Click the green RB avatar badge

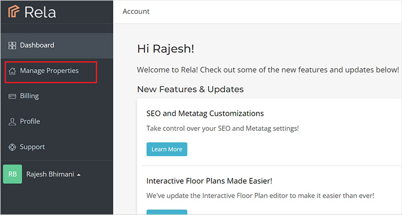tap(12, 174)
